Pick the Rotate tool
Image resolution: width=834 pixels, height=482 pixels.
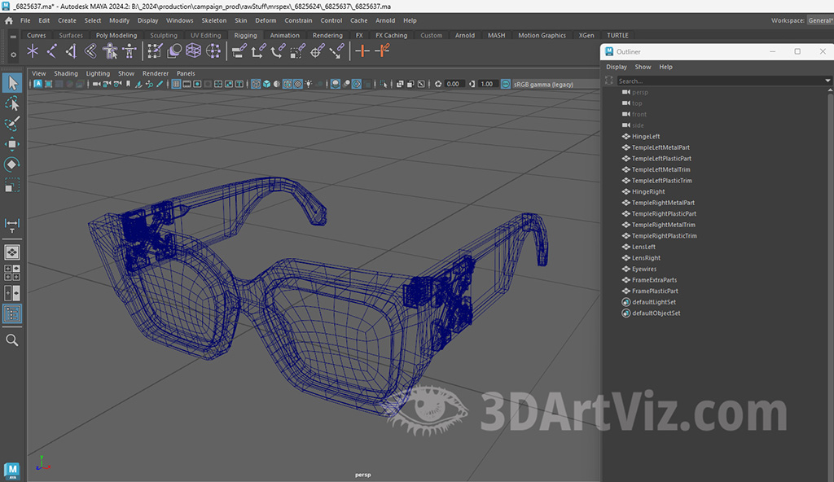pyautogui.click(x=12, y=164)
